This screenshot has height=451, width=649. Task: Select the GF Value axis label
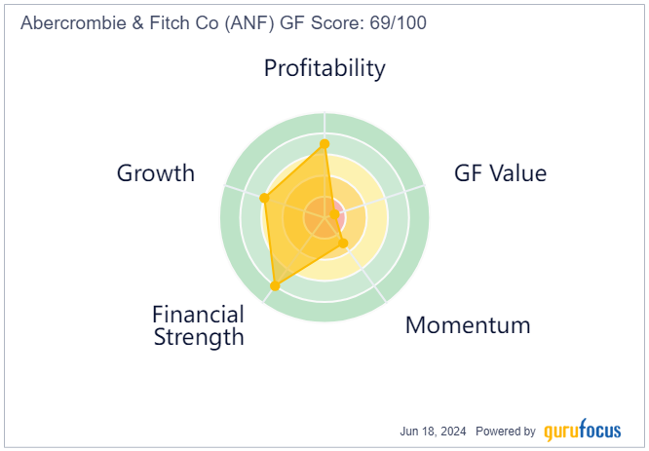tap(500, 173)
